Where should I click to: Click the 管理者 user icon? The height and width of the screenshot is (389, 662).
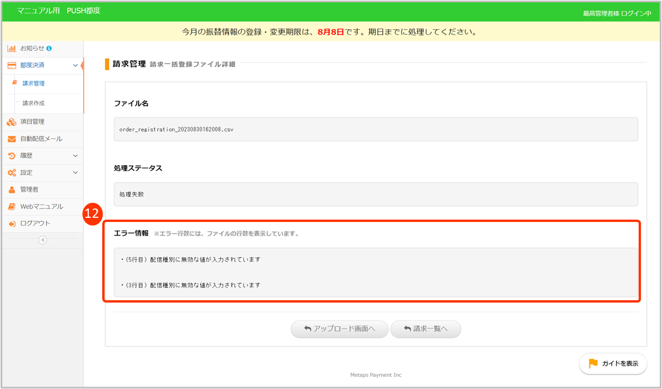tap(11, 190)
